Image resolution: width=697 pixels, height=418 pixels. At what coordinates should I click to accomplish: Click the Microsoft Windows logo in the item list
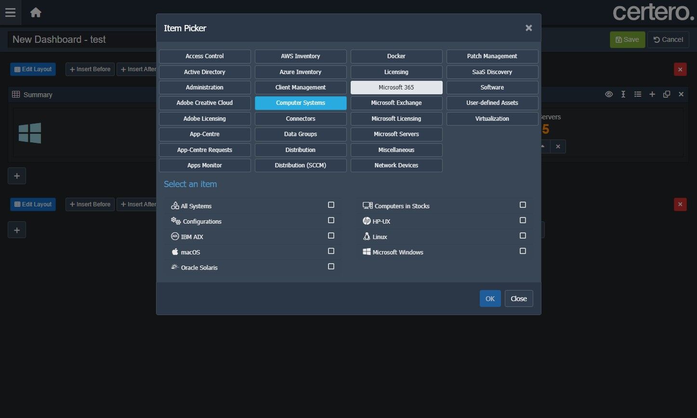pos(367,252)
